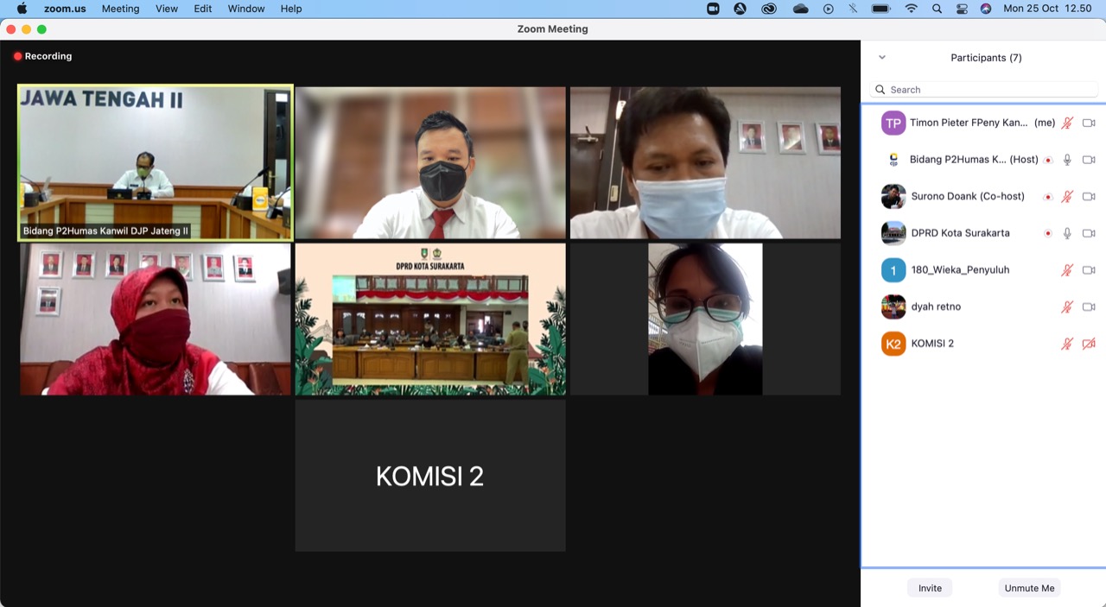Screen dimensions: 1106x607
Task: Click the date and time in menu bar
Action: click(x=1047, y=9)
